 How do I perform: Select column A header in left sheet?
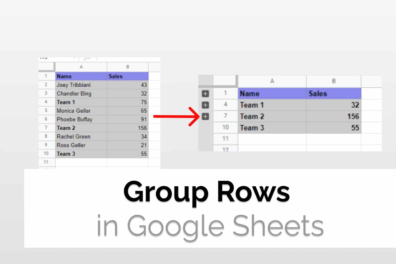(x=81, y=67)
